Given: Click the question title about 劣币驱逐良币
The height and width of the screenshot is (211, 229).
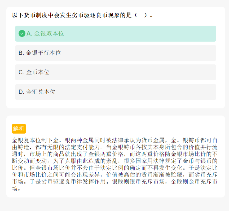Looking at the screenshot, I should (x=83, y=15).
